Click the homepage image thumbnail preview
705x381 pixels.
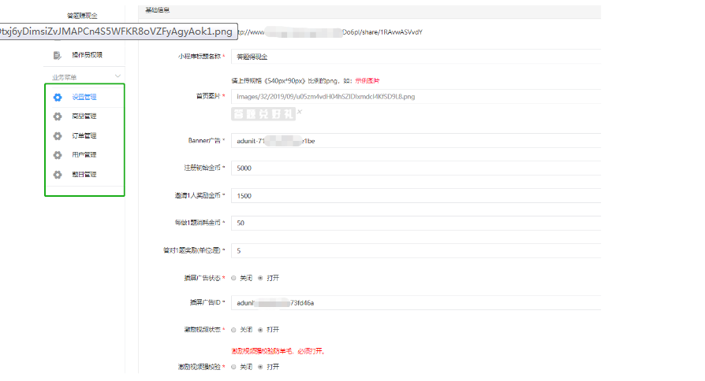point(263,114)
